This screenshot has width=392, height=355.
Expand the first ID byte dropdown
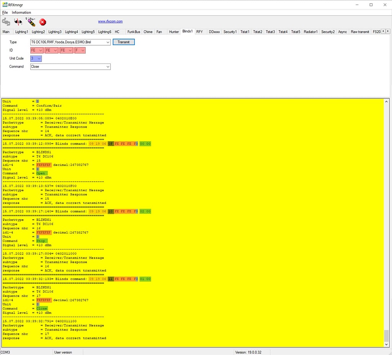(40, 50)
